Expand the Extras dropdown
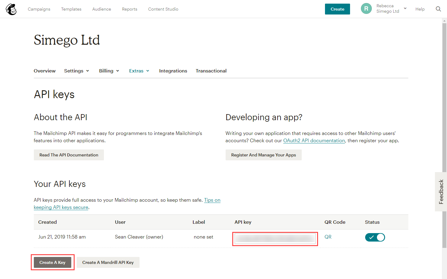 pos(139,71)
